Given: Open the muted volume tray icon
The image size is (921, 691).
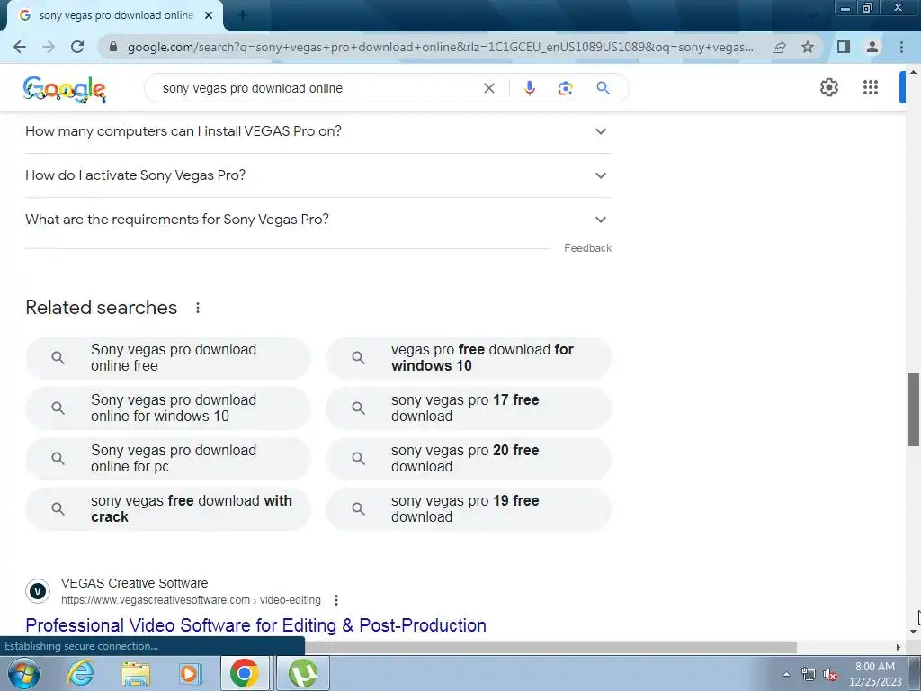Looking at the screenshot, I should (x=830, y=675).
